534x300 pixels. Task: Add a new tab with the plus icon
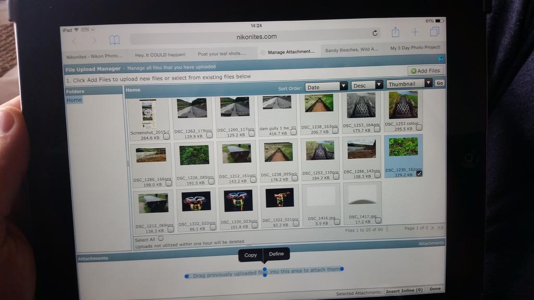point(415,32)
